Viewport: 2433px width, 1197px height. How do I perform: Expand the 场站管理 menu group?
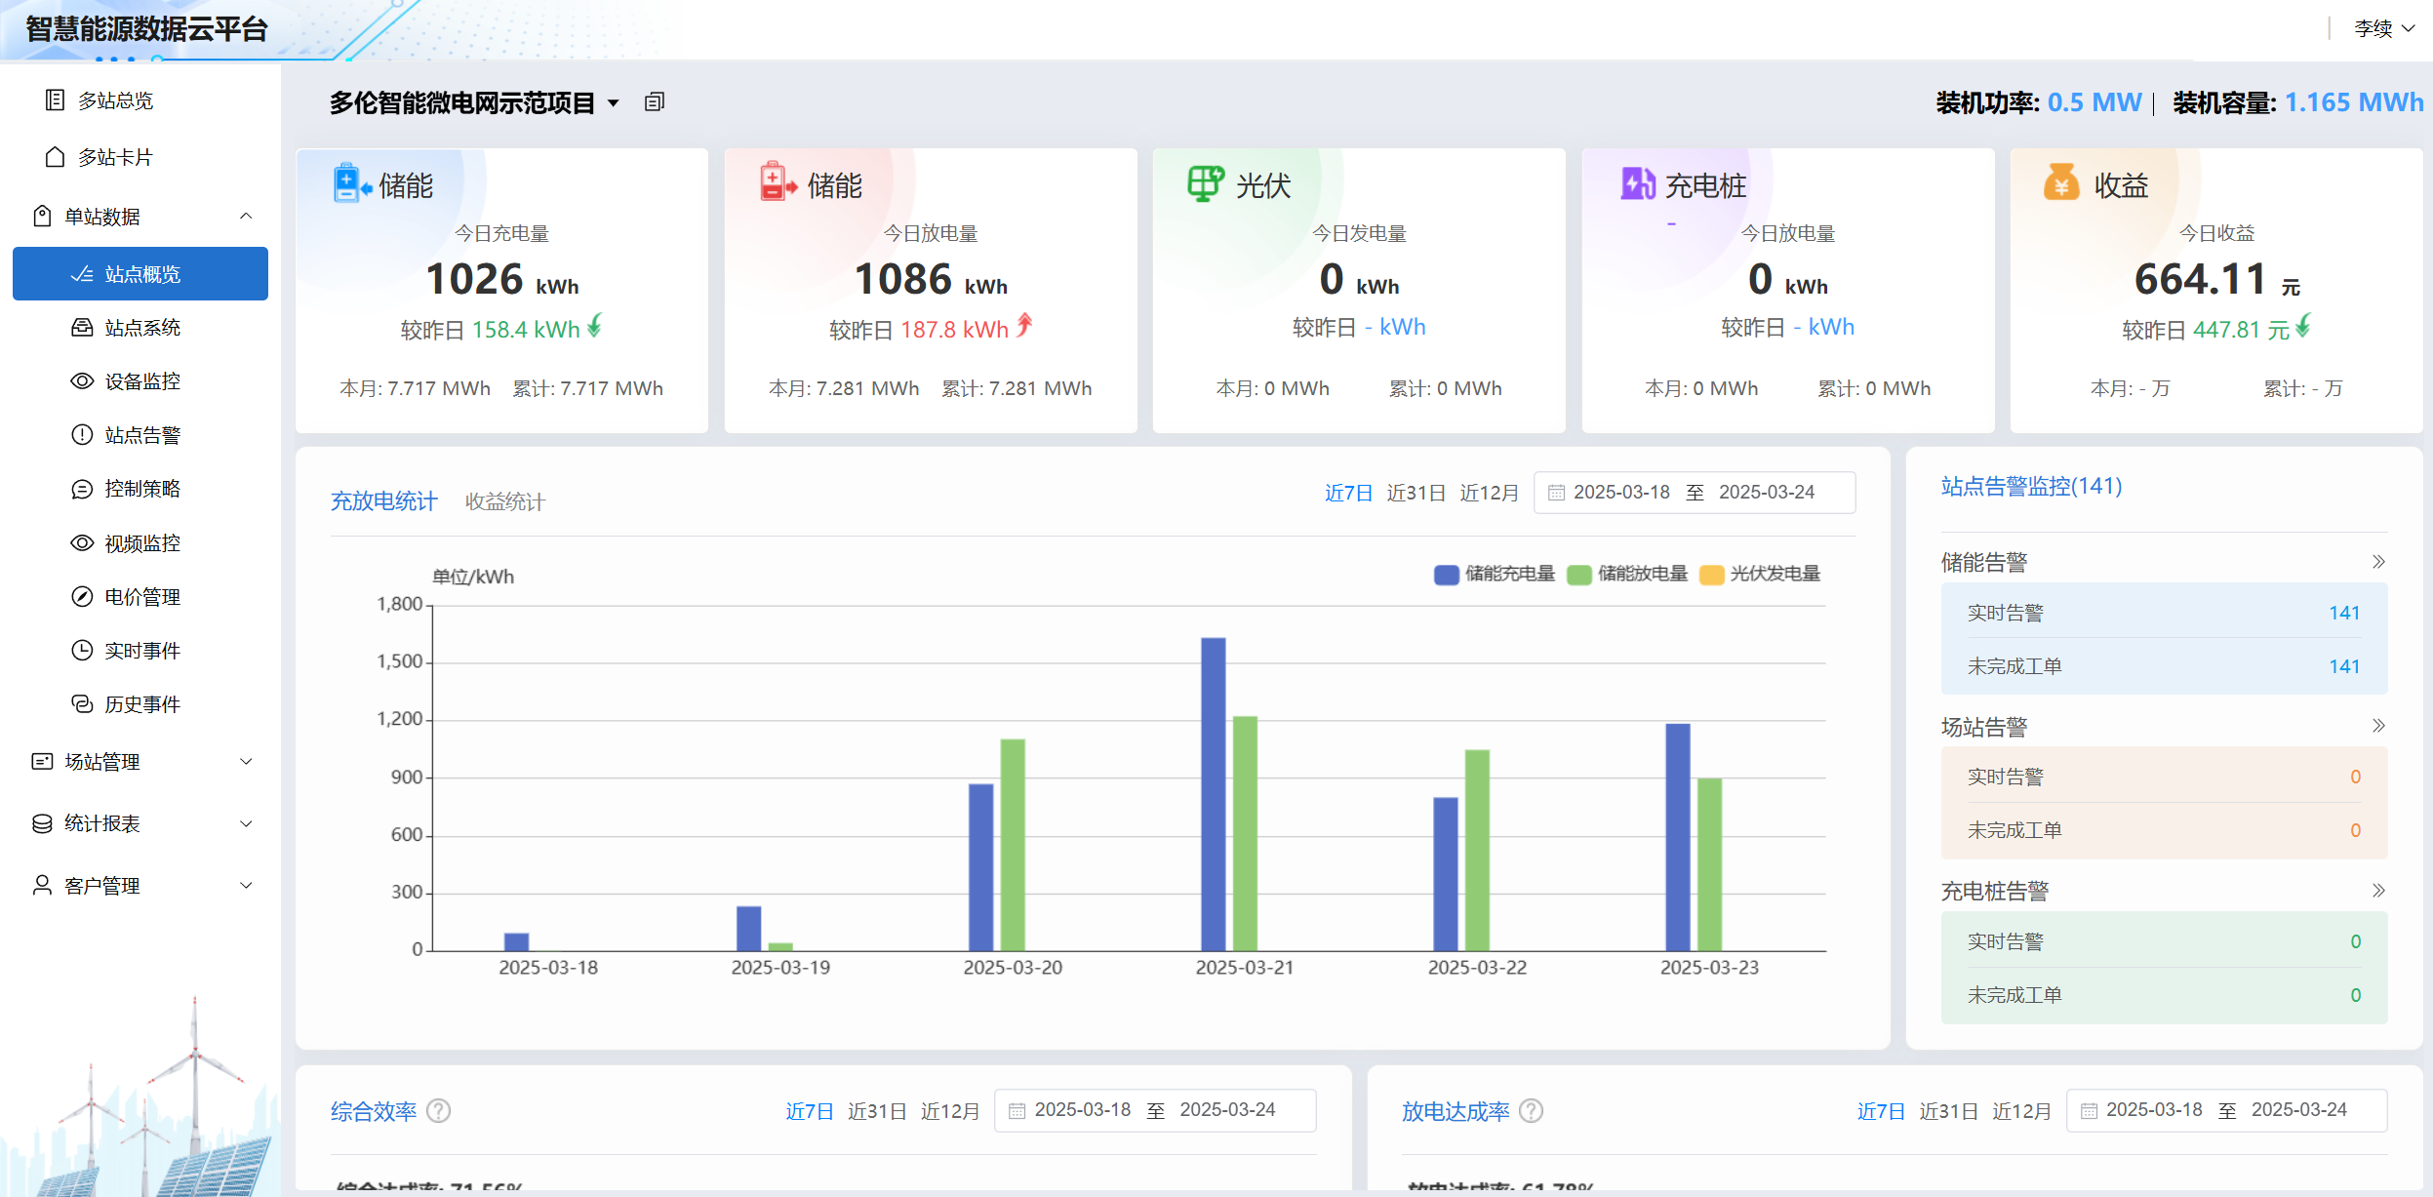click(x=246, y=762)
